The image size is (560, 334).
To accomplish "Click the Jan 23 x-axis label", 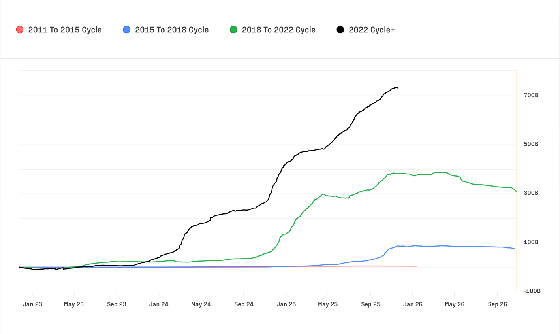I will pyautogui.click(x=32, y=304).
